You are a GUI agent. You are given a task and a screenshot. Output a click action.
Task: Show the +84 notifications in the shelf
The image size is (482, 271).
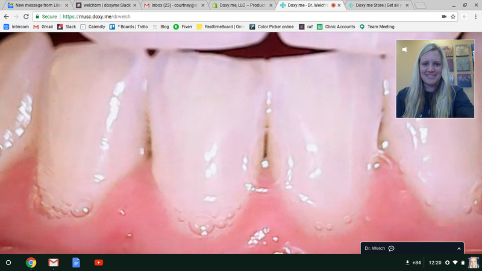[x=413, y=263]
